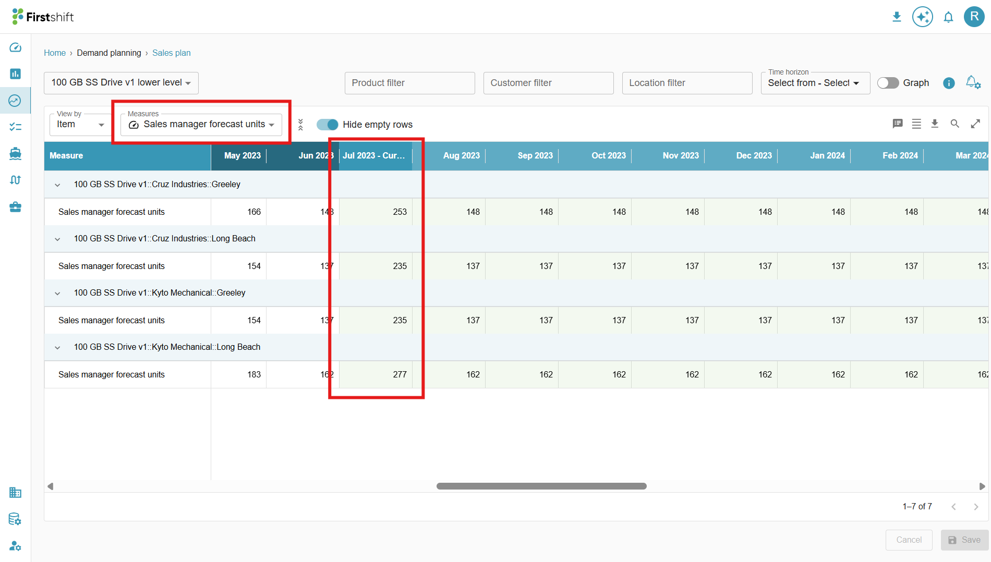
Task: Collapse all rows with double chevron
Action: click(x=300, y=125)
